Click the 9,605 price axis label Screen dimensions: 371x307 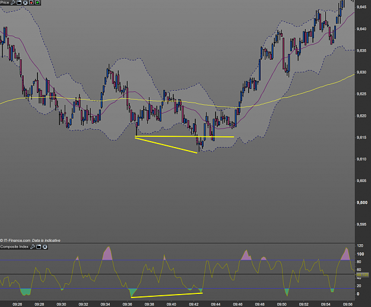tap(362, 181)
